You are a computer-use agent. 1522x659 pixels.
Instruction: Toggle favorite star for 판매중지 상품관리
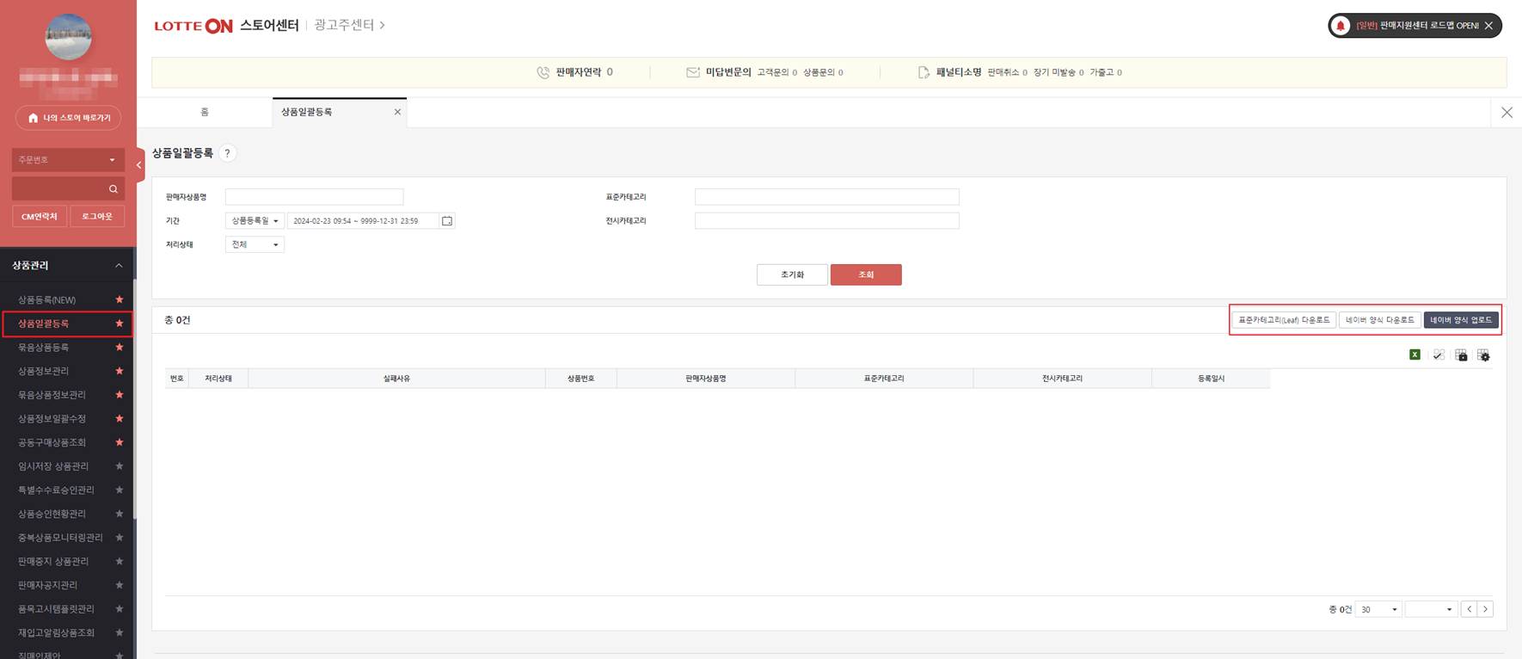point(120,561)
